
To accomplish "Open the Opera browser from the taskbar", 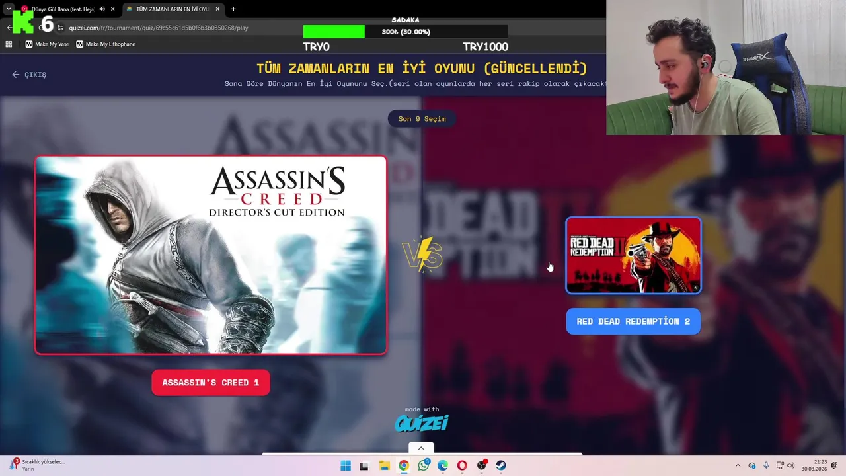I will click(x=462, y=465).
